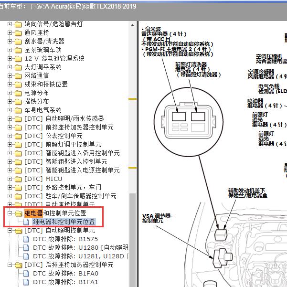The image size is (287, 287).
Task: Select [DTC] 多路控制单元，车门 label
Action: coord(63,188)
